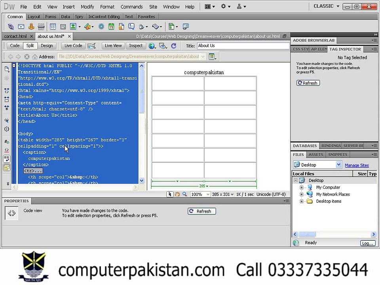The height and width of the screenshot is (285, 380).
Task: Open the Forms insert tab
Action: (x=51, y=17)
